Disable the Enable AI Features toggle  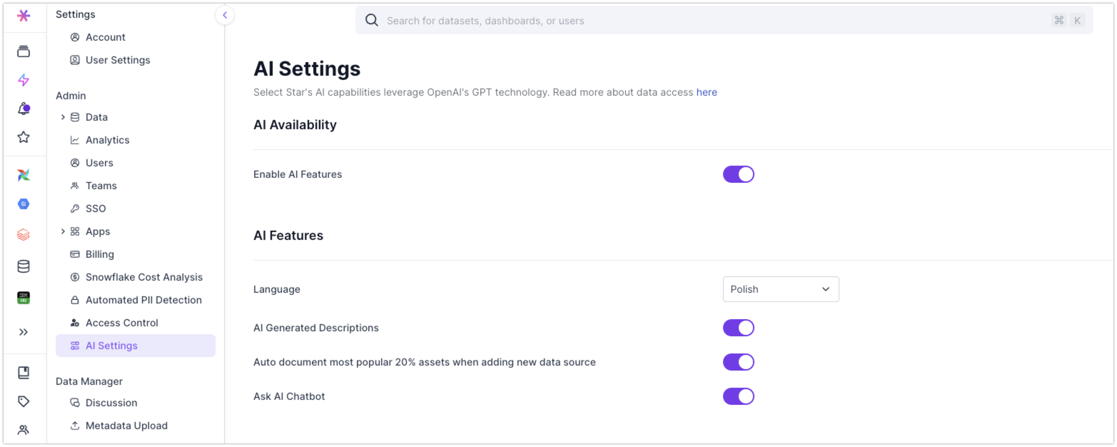click(x=738, y=174)
